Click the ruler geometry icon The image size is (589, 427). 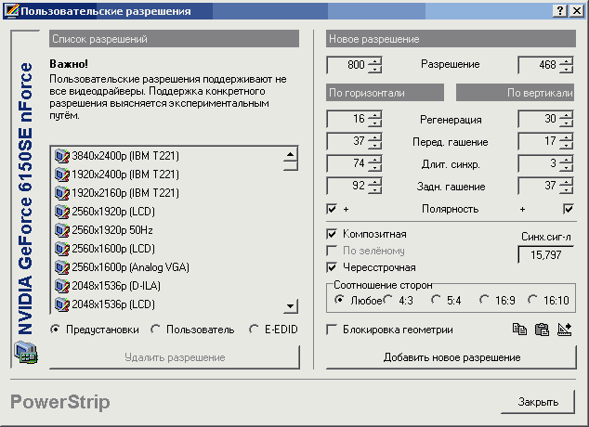(x=563, y=330)
